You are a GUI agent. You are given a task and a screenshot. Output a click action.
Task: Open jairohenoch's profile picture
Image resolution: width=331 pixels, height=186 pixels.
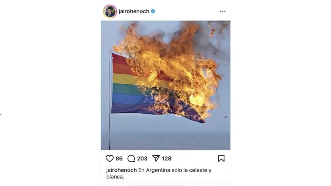[110, 11]
